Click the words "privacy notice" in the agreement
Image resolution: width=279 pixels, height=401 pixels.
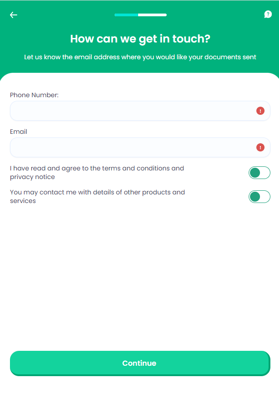(x=33, y=177)
